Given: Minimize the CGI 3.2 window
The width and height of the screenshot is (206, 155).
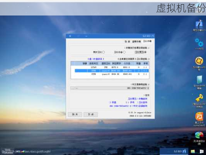Looking at the screenshot, I should point(86,36).
